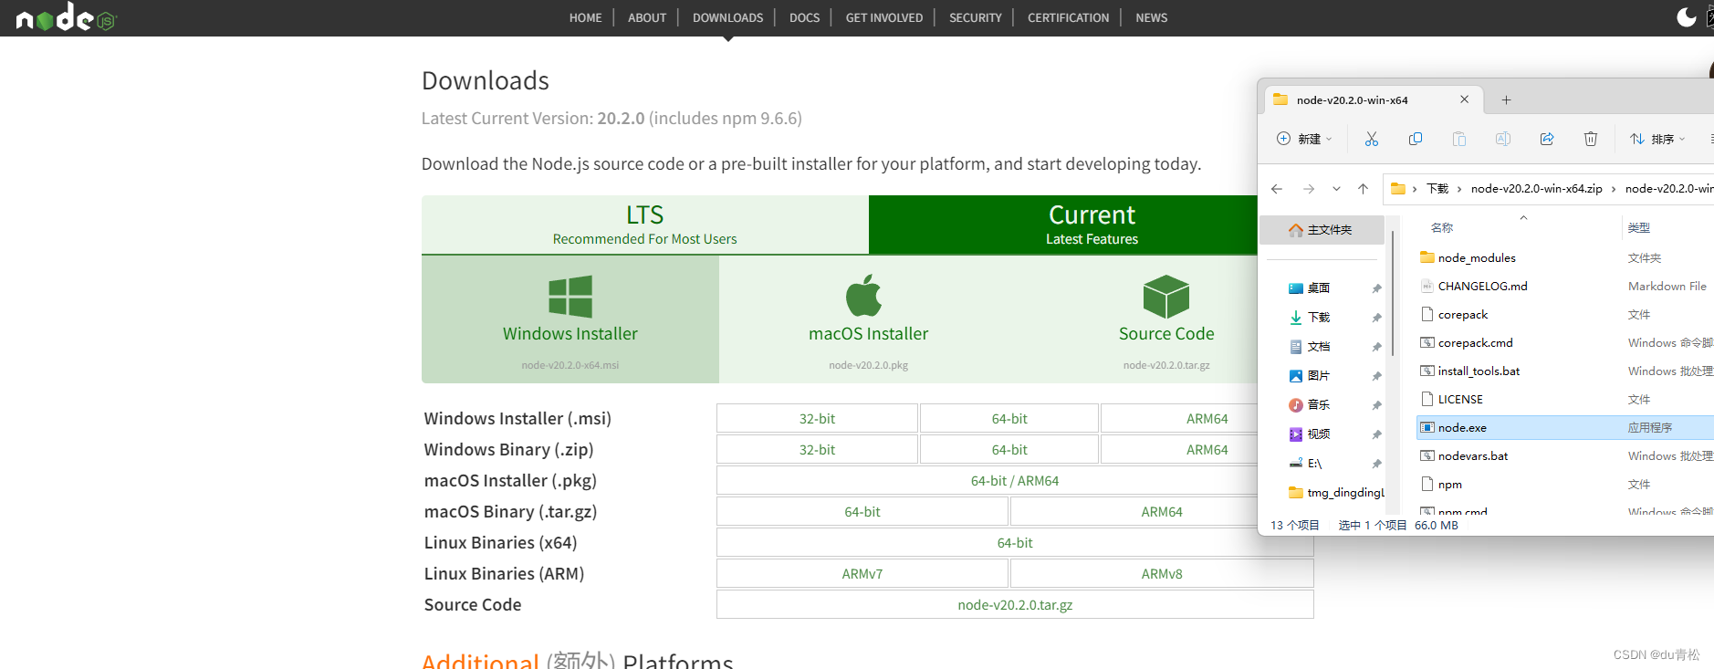Download Linux Binaries ARMv8
This screenshot has height=669, width=1714.
[1162, 574]
